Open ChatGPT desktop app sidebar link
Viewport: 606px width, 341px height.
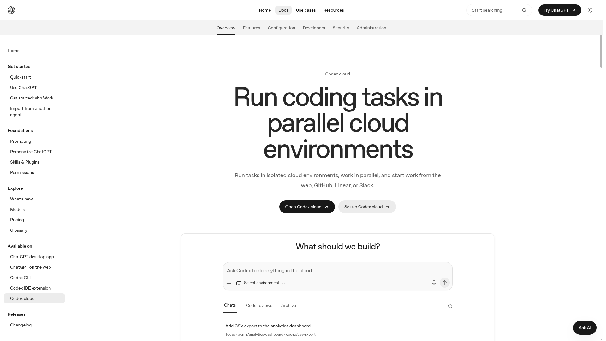[x=32, y=257]
